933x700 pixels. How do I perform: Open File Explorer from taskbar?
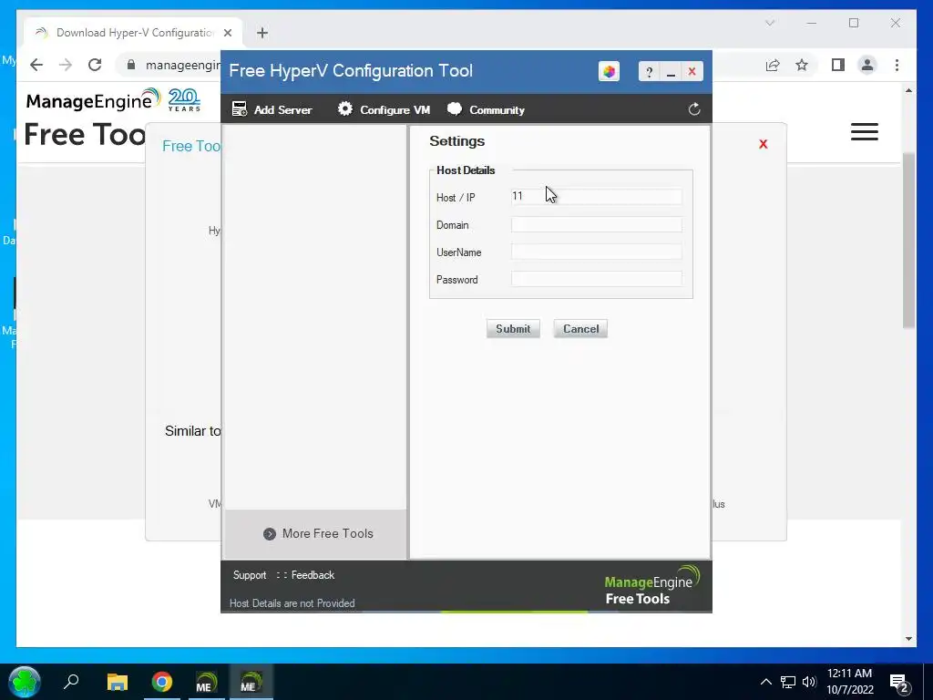point(118,682)
